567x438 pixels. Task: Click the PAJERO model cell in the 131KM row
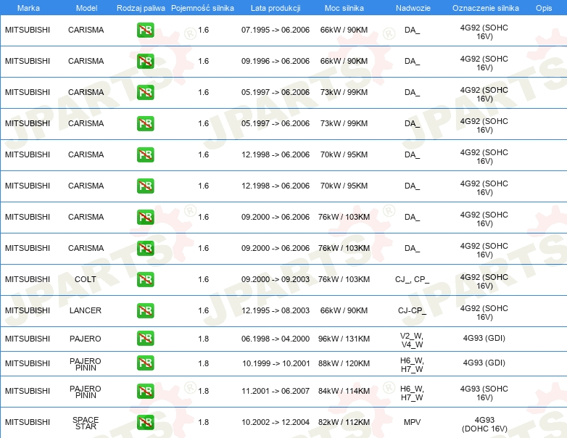pos(86,339)
